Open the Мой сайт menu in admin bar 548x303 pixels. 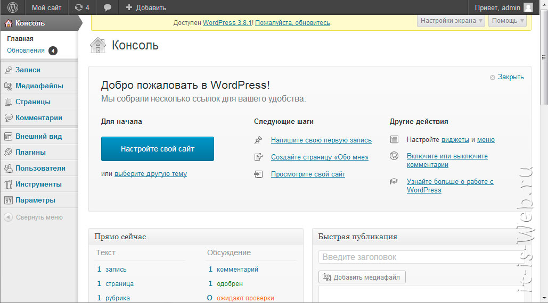point(46,7)
